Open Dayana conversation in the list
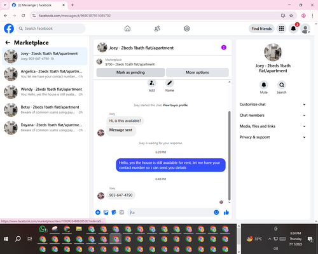The image size is (318, 254). [x=45, y=128]
